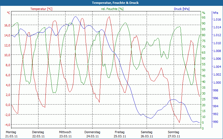Click the '50' humidity axis value
223x139 pixels.
tap(204, 70)
